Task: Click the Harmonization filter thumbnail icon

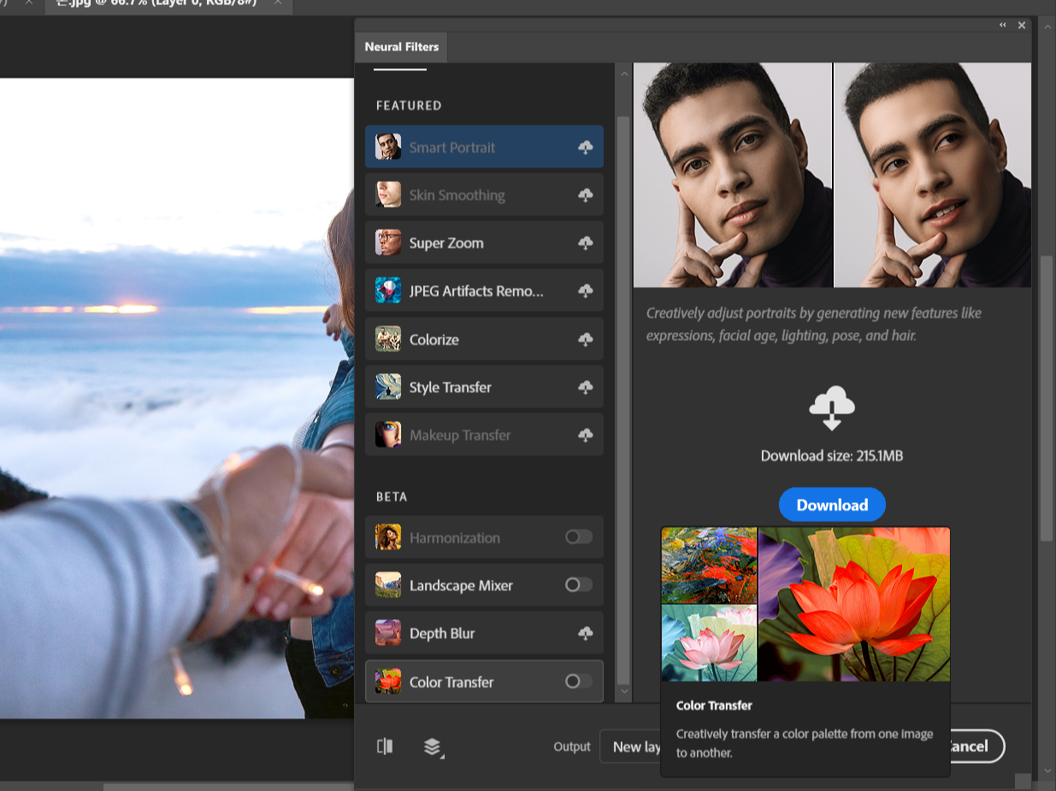Action: 388,537
